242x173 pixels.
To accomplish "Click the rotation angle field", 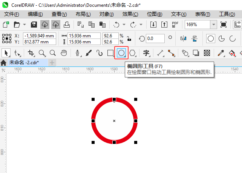I will [155, 39].
